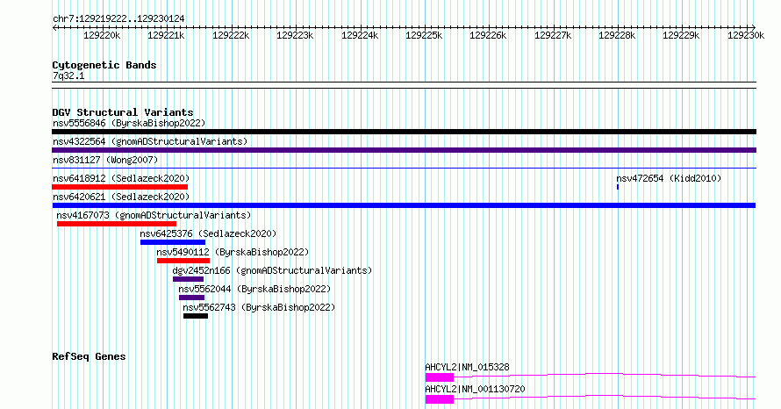This screenshot has width=781, height=409.
Task: Click the blue nsv6425376 variant bar
Action: tap(173, 242)
